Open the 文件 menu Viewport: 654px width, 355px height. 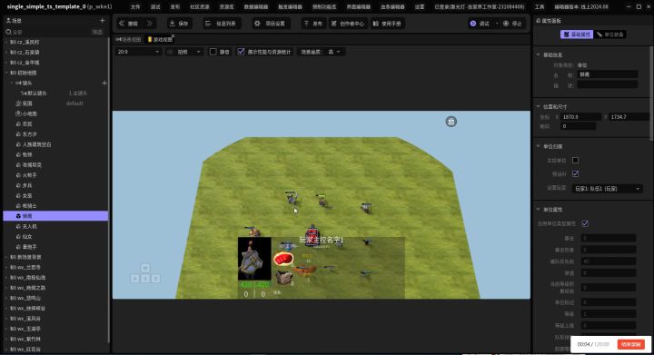click(135, 7)
